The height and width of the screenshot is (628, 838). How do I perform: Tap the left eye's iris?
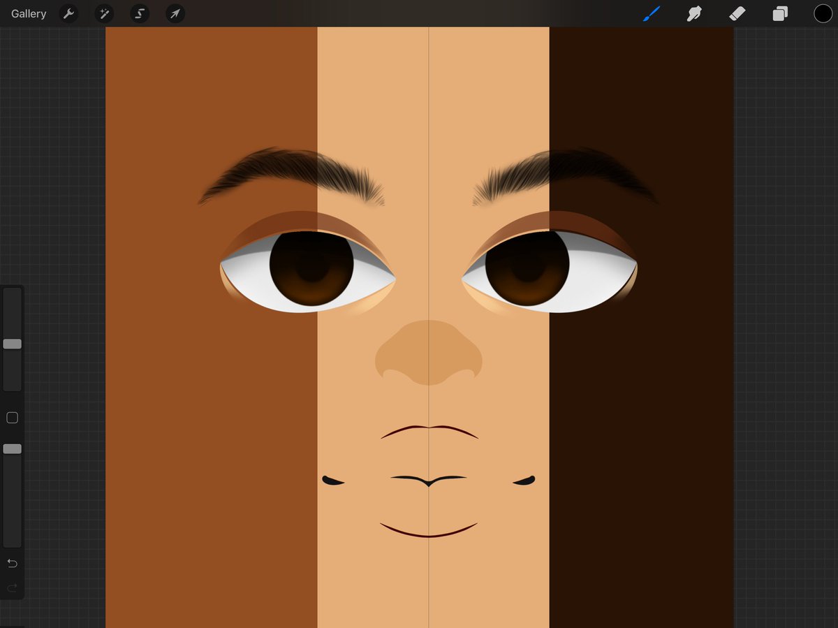[311, 268]
